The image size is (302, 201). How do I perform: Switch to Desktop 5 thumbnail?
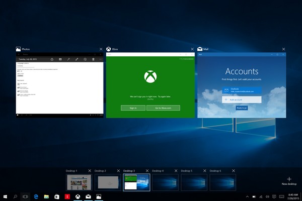(x=194, y=182)
